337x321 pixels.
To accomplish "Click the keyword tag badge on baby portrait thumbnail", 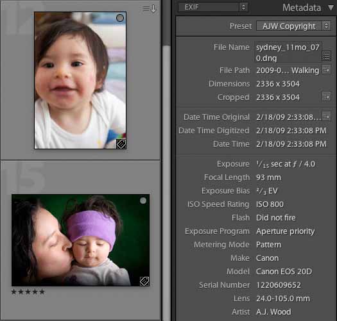I will click(x=121, y=144).
